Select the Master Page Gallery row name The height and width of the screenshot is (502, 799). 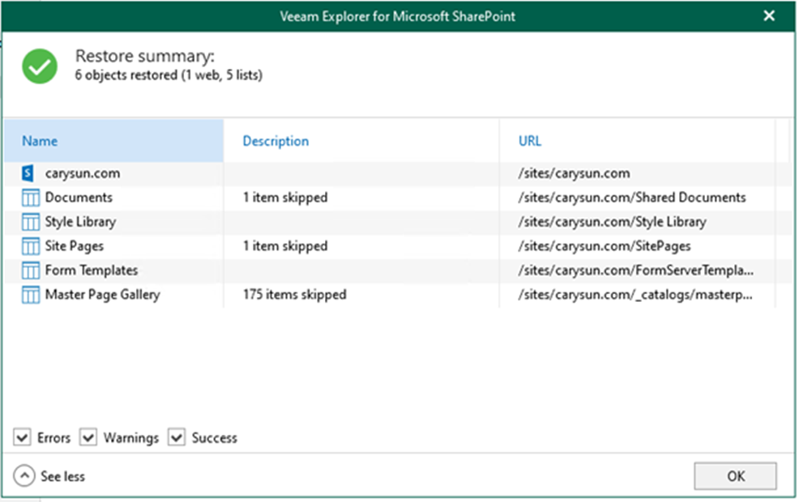point(102,295)
